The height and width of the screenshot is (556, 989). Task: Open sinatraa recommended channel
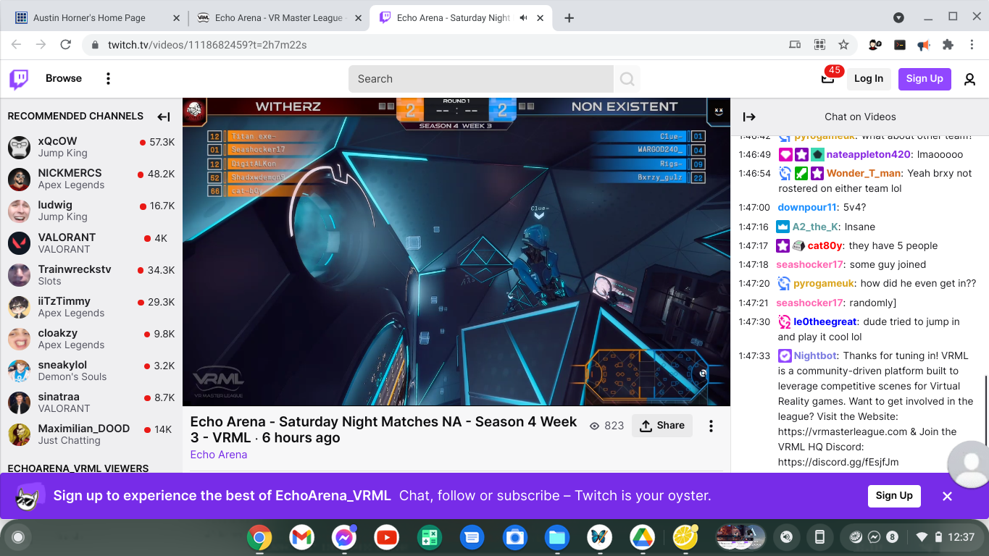point(91,403)
